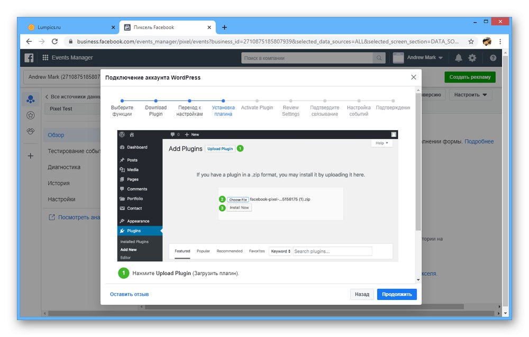The width and height of the screenshot is (529, 337).
Task: Click the Установка плагина step
Action: coord(223,111)
